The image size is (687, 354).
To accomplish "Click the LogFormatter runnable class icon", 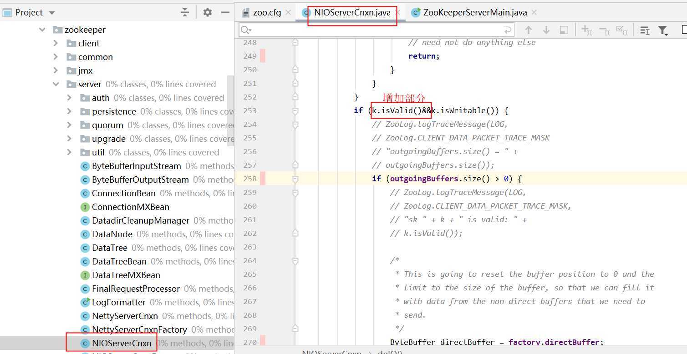I will [x=85, y=302].
